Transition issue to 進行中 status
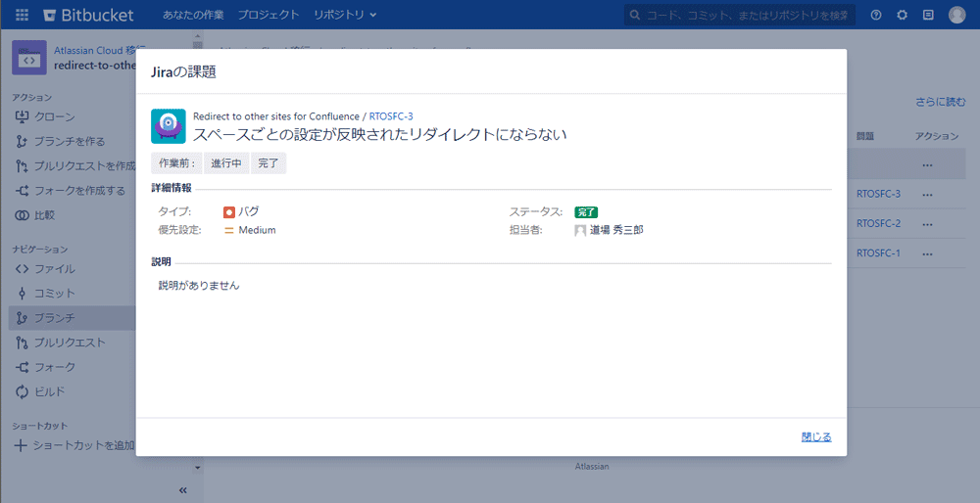 (x=226, y=163)
